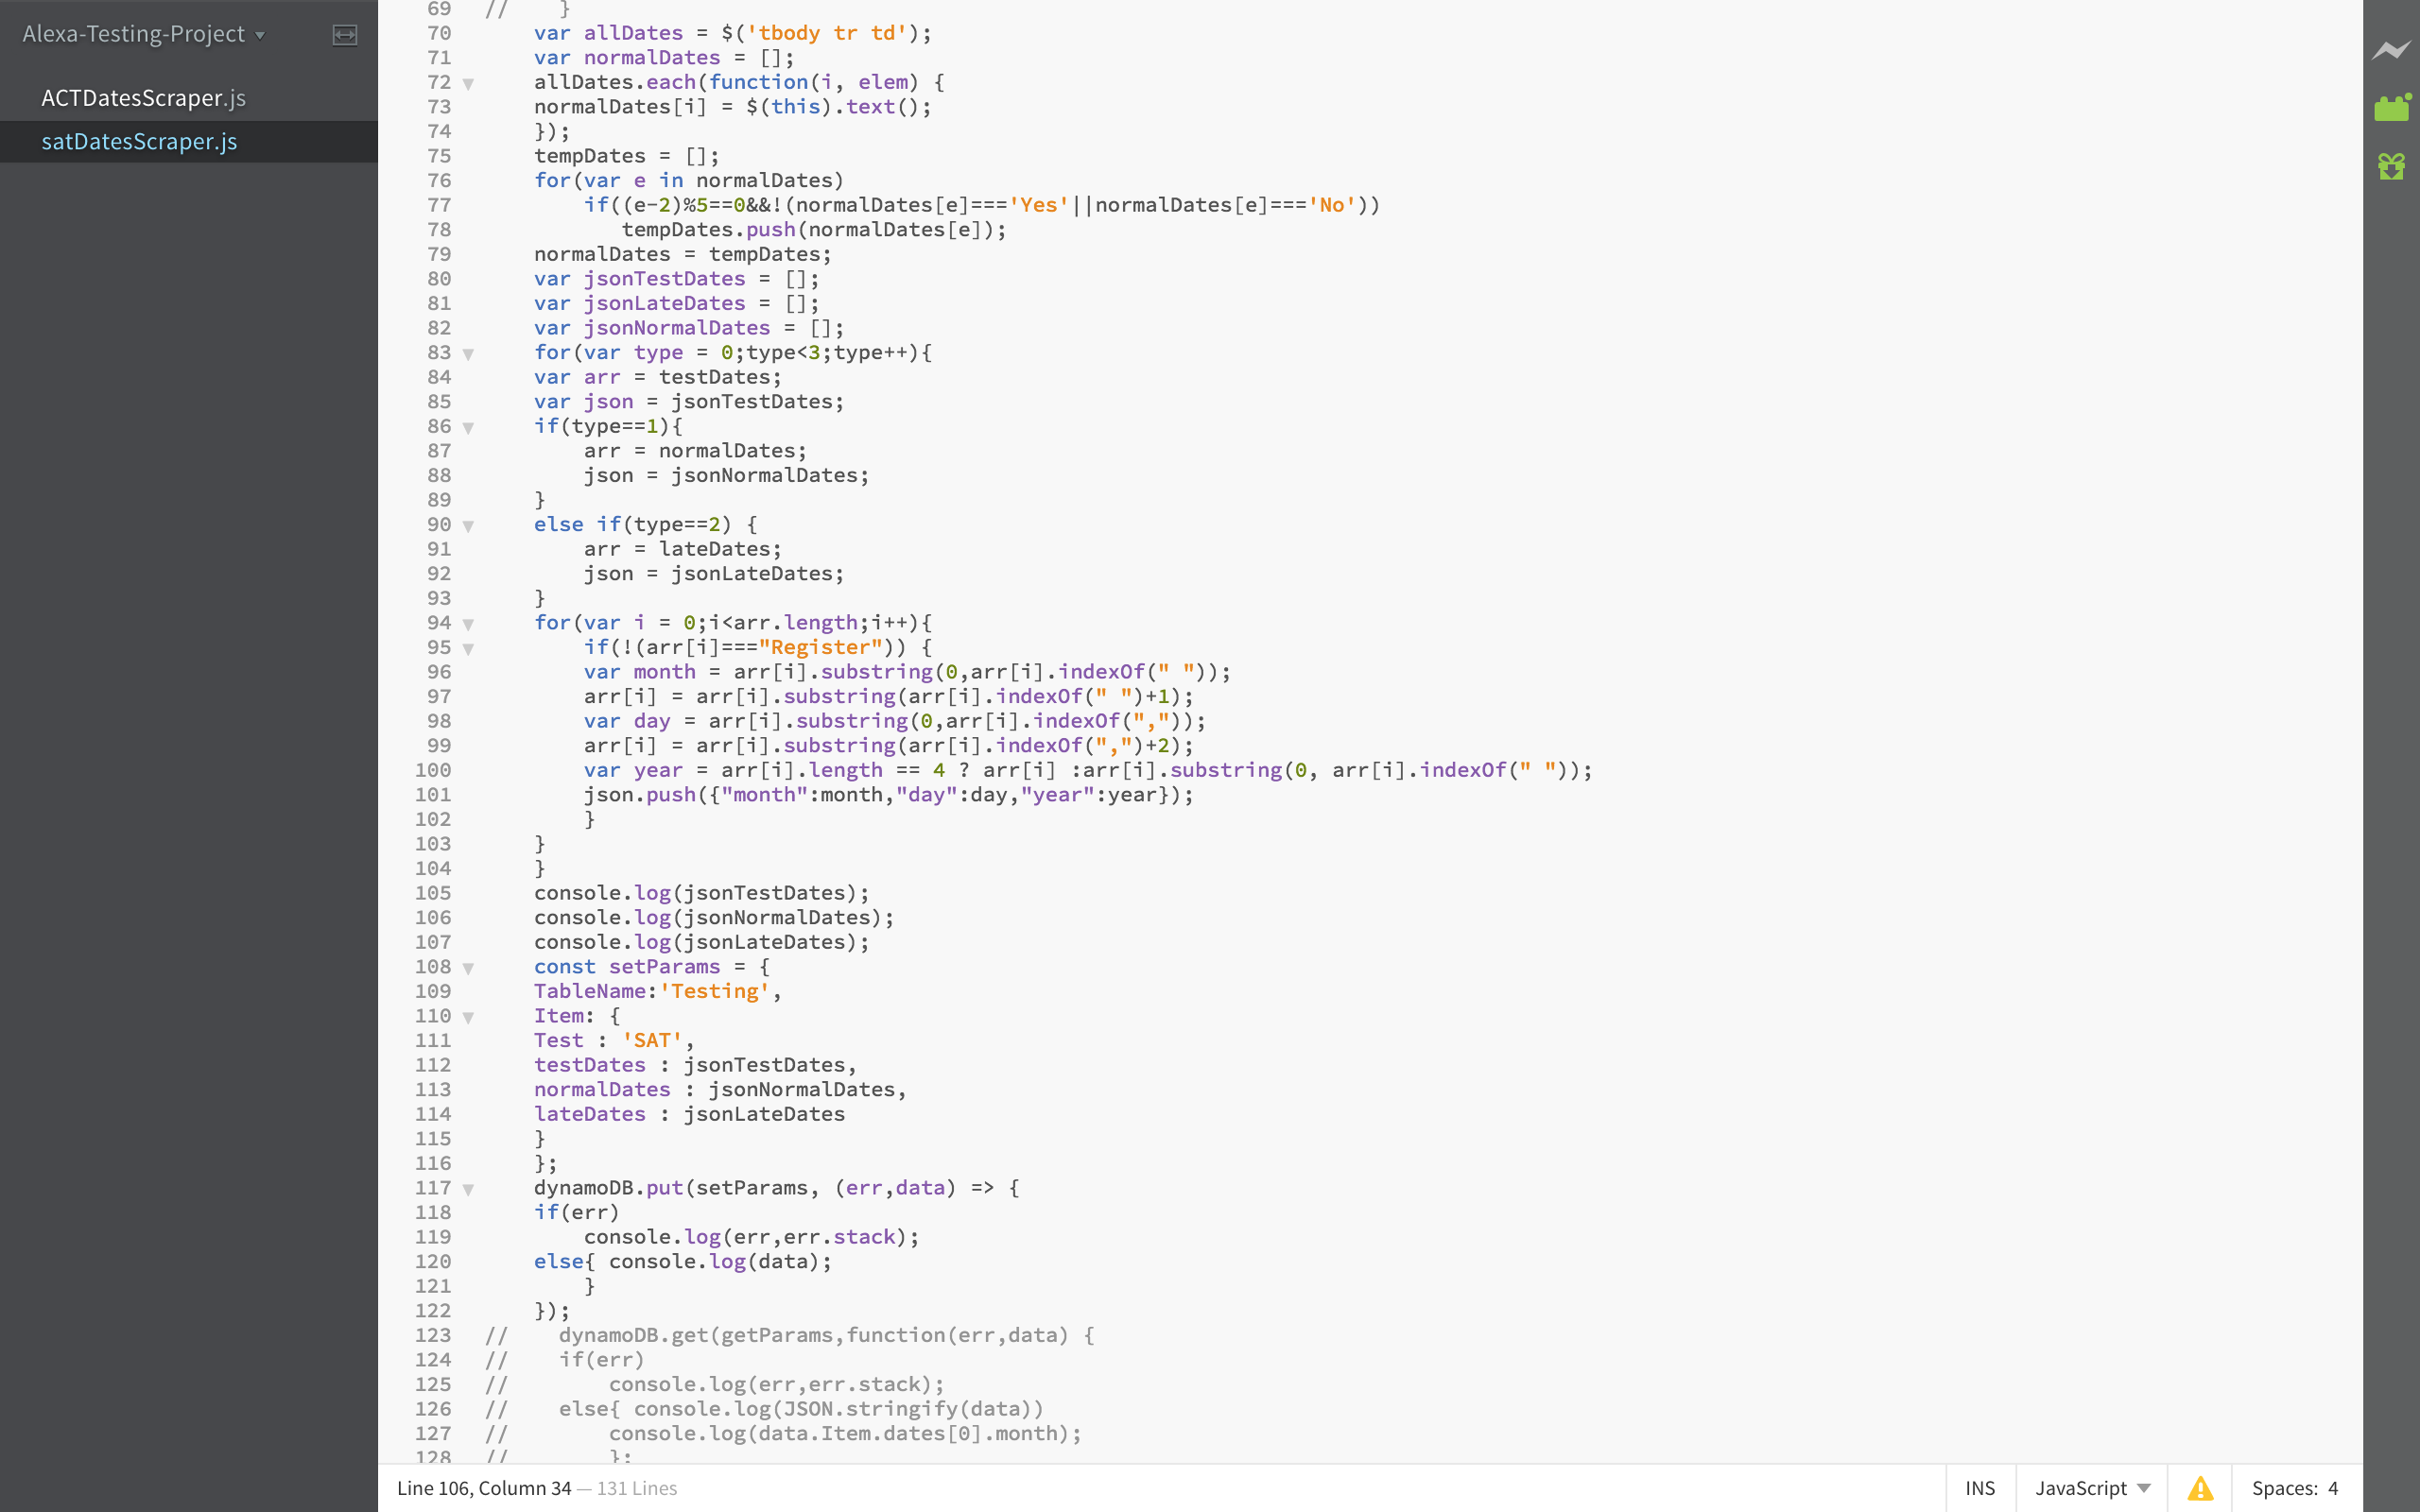
Task: Open the JavaScript language mode dropdown
Action: pos(2091,1488)
